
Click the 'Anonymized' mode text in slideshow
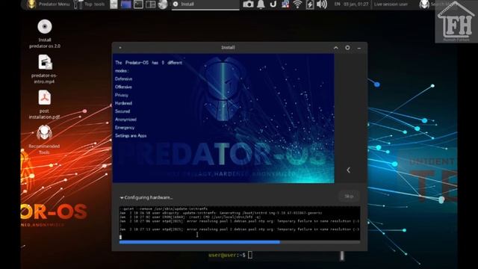click(x=125, y=120)
